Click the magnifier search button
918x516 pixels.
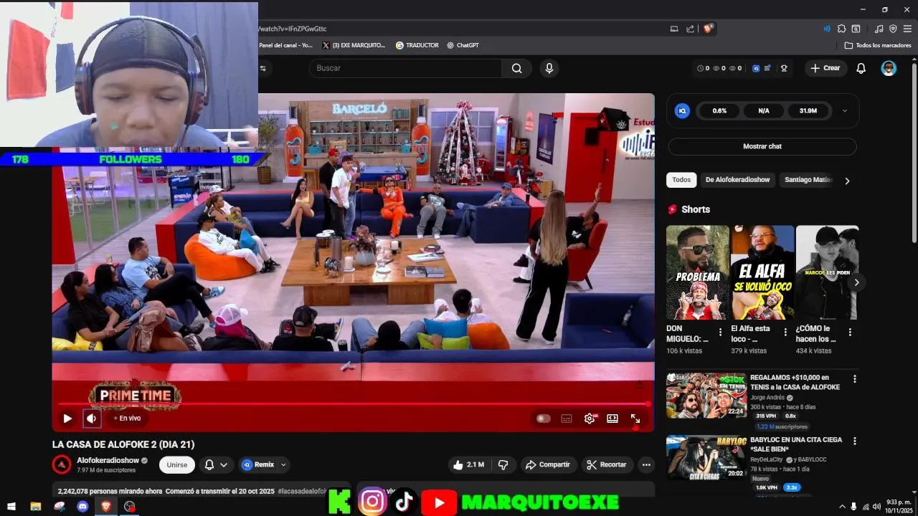pos(517,68)
